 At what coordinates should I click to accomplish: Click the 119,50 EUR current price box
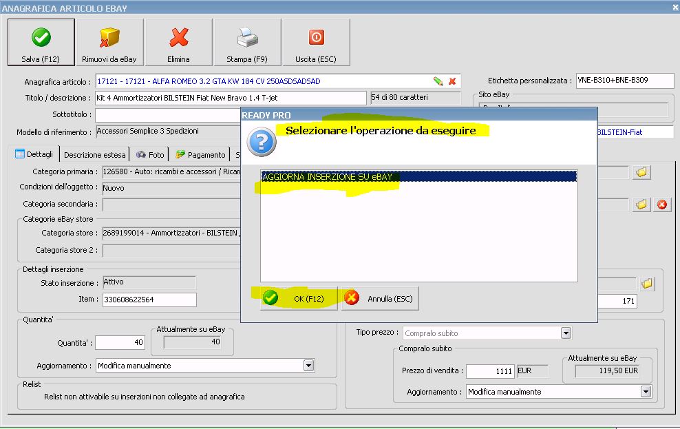point(608,371)
